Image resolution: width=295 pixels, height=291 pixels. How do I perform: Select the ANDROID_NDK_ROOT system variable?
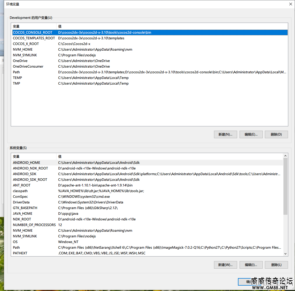coord(30,168)
